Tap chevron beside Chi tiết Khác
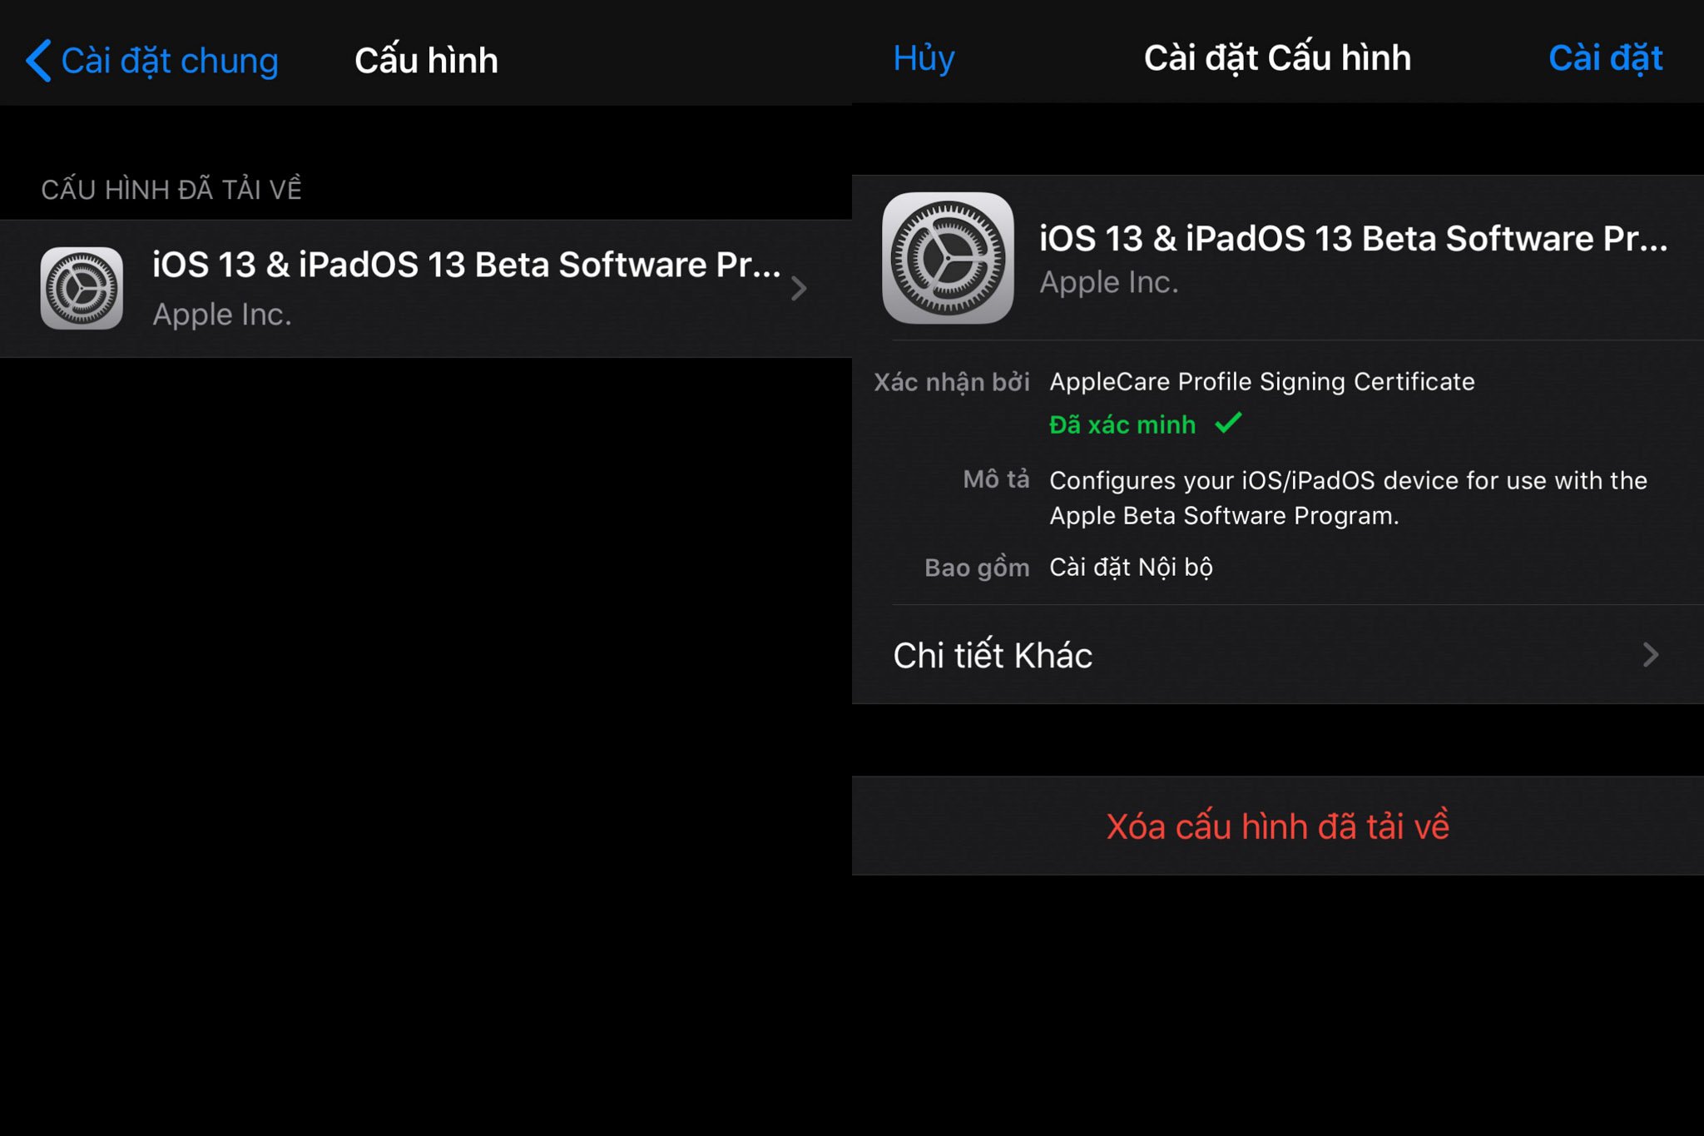 pyautogui.click(x=1651, y=655)
